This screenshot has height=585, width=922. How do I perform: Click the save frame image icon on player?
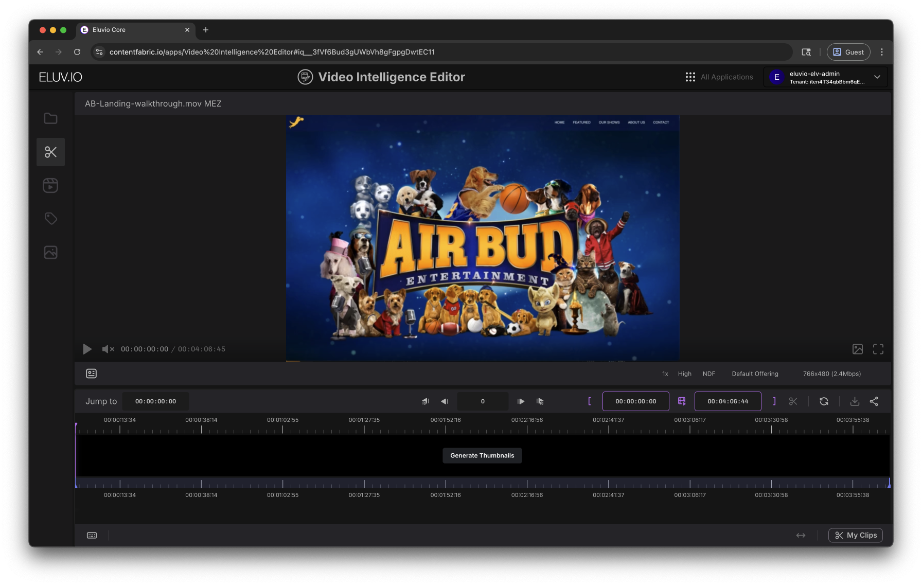(858, 349)
